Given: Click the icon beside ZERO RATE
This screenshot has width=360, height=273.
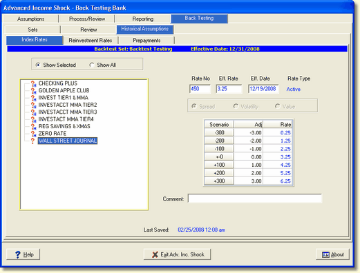Looking at the screenshot, I should (x=33, y=134).
